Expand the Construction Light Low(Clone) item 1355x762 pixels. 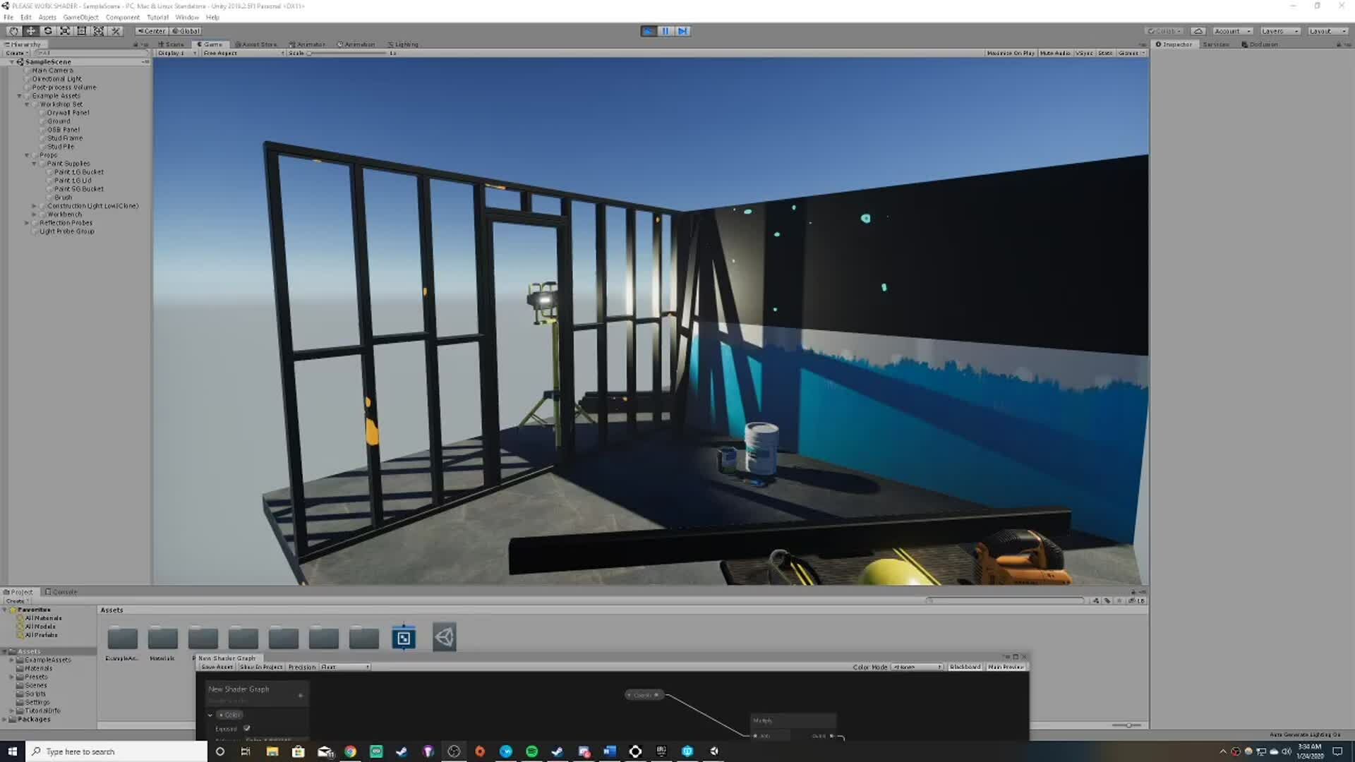[x=34, y=206]
